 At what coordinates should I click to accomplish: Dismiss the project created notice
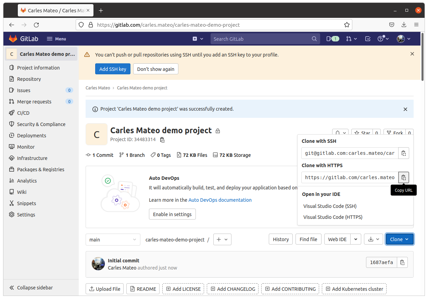click(x=405, y=109)
